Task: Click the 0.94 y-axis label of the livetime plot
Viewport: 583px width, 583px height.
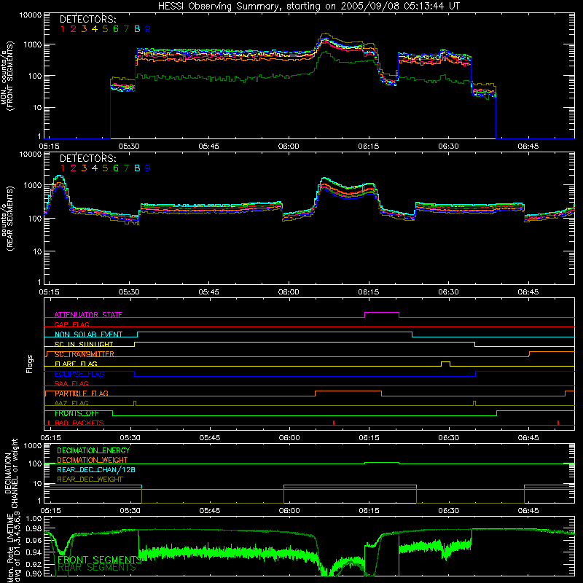Action: [34, 552]
